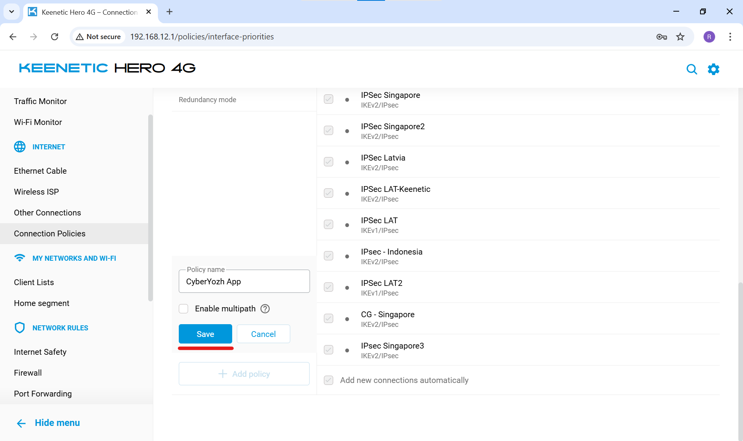
Task: Click the My Networks Wi-Fi icon
Action: (20, 258)
